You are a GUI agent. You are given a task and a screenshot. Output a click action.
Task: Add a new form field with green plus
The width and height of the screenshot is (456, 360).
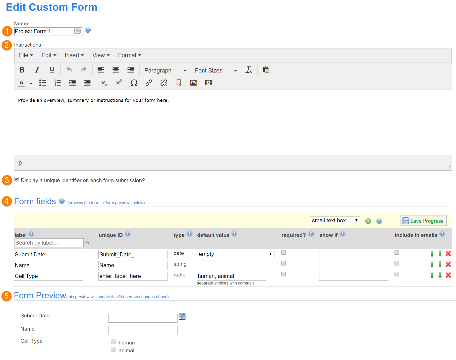click(x=368, y=221)
